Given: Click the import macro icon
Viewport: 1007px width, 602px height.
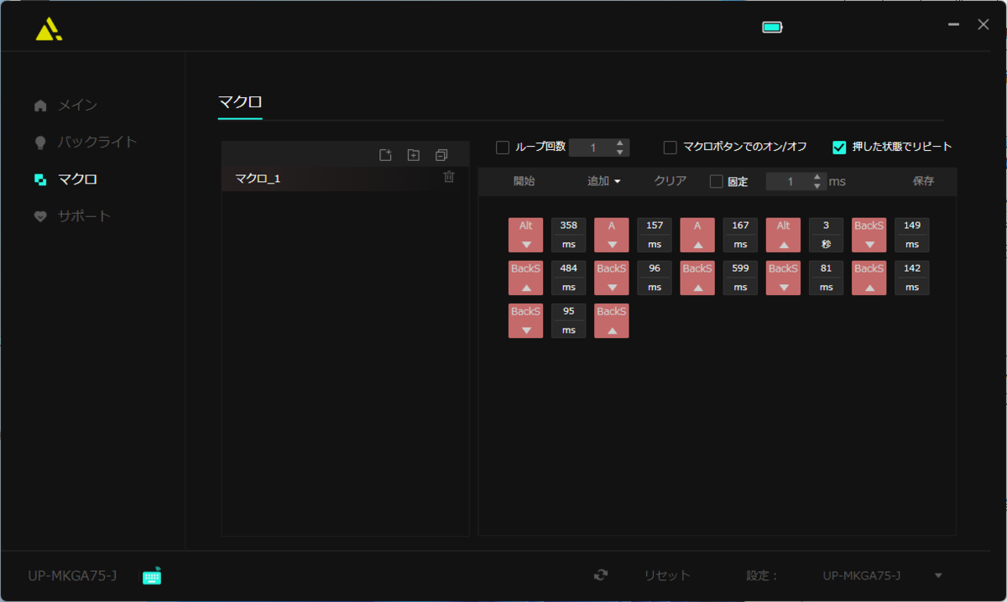Looking at the screenshot, I should (414, 154).
